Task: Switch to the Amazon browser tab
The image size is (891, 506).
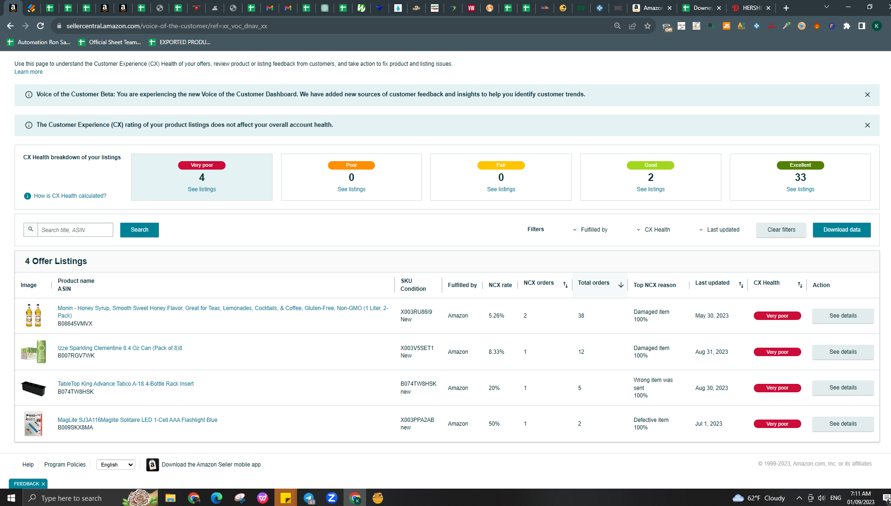Action: 652,8
